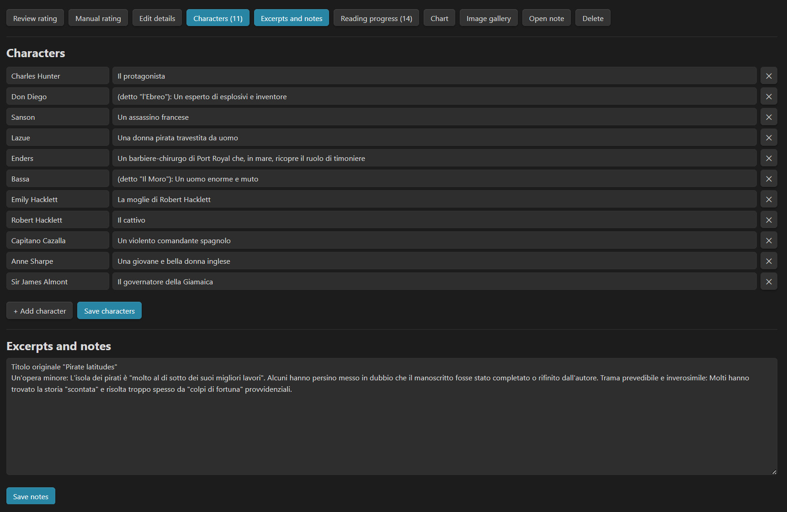Screen dimensions: 787x512
Task: Click inside the excerpts and notes textarea
Action: point(392,416)
